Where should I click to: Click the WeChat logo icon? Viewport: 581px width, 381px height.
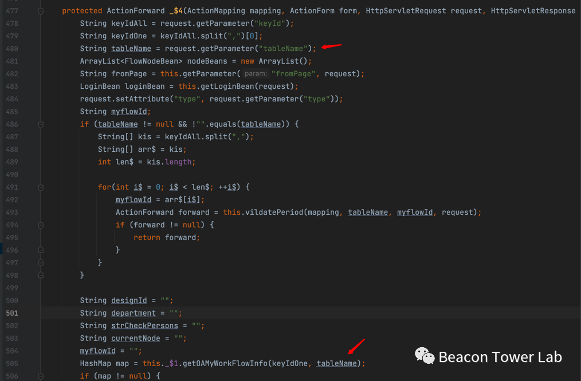(425, 356)
